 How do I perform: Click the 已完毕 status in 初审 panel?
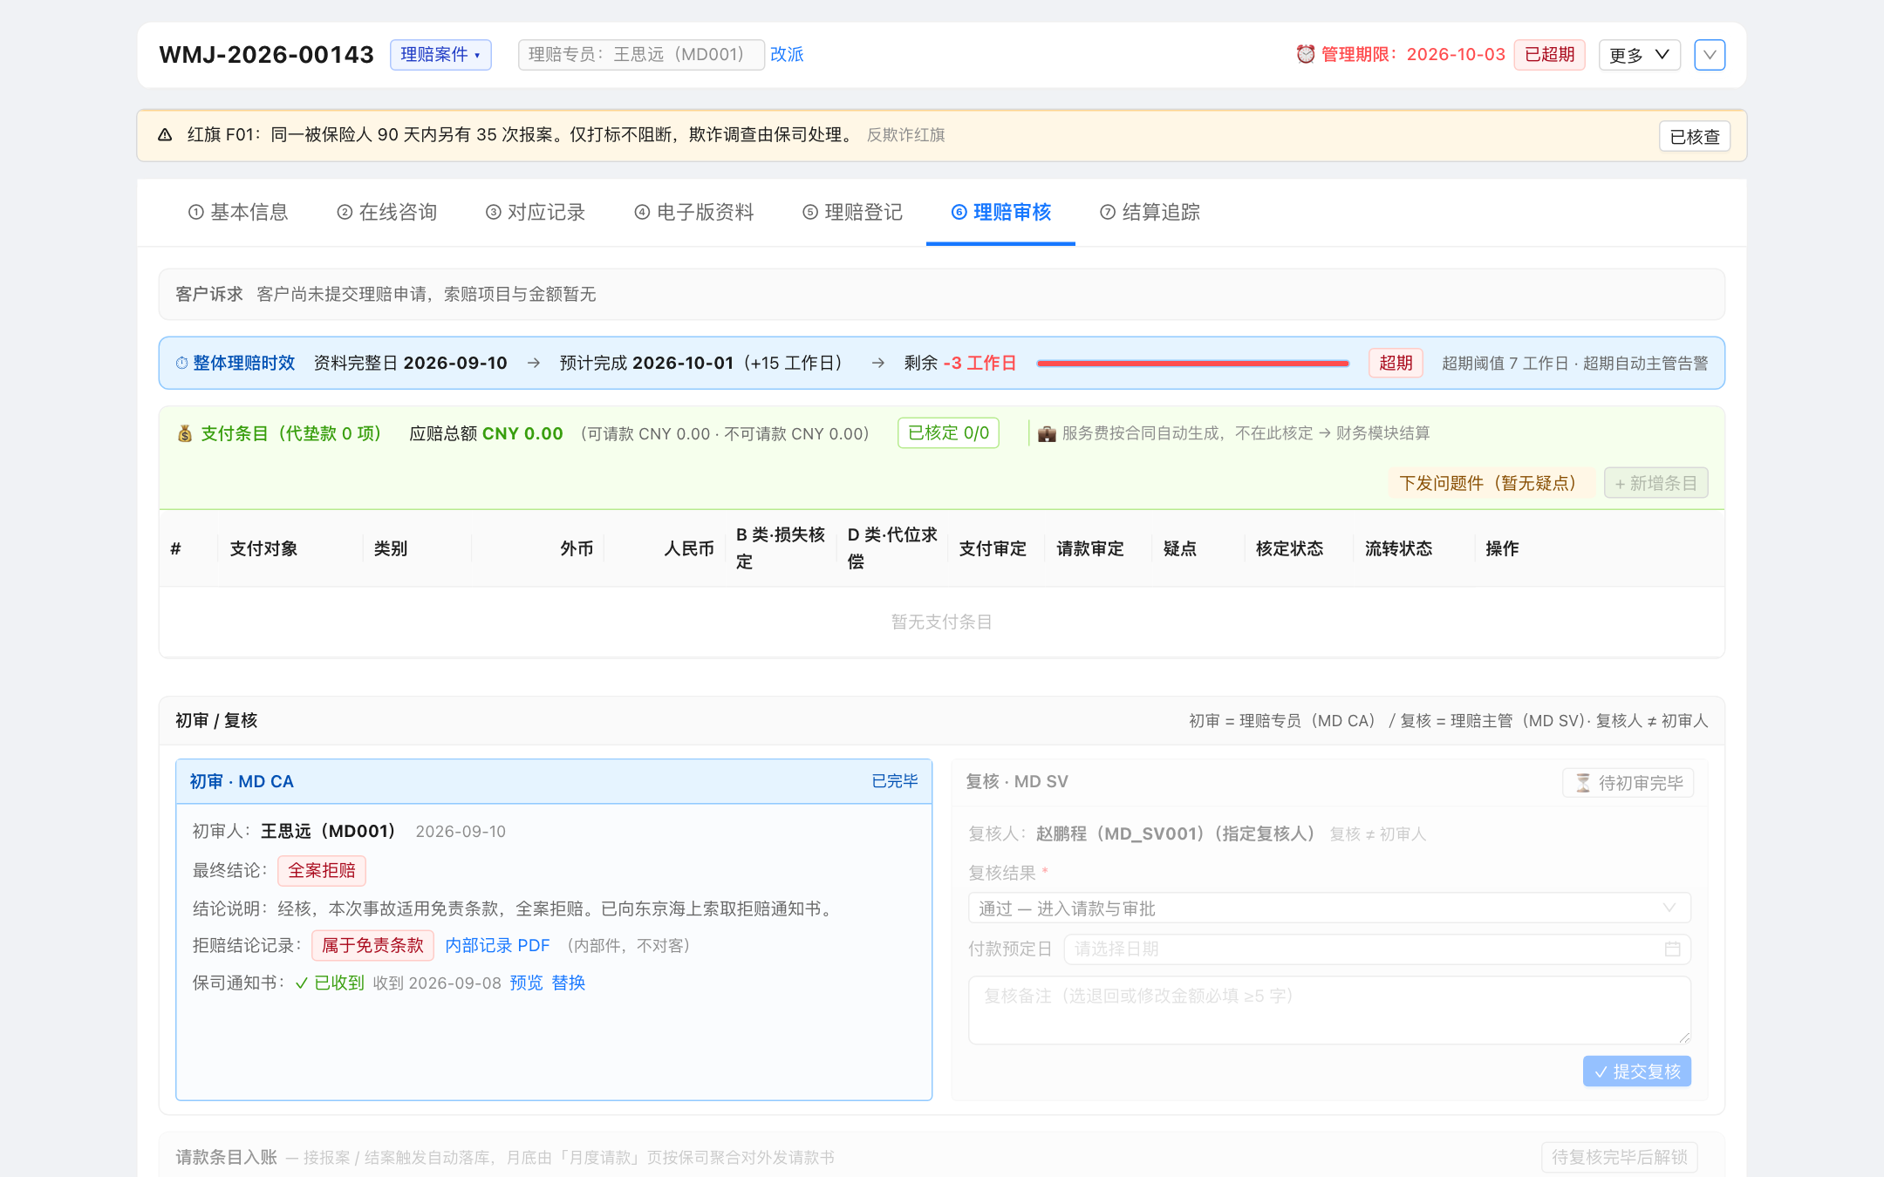point(895,781)
